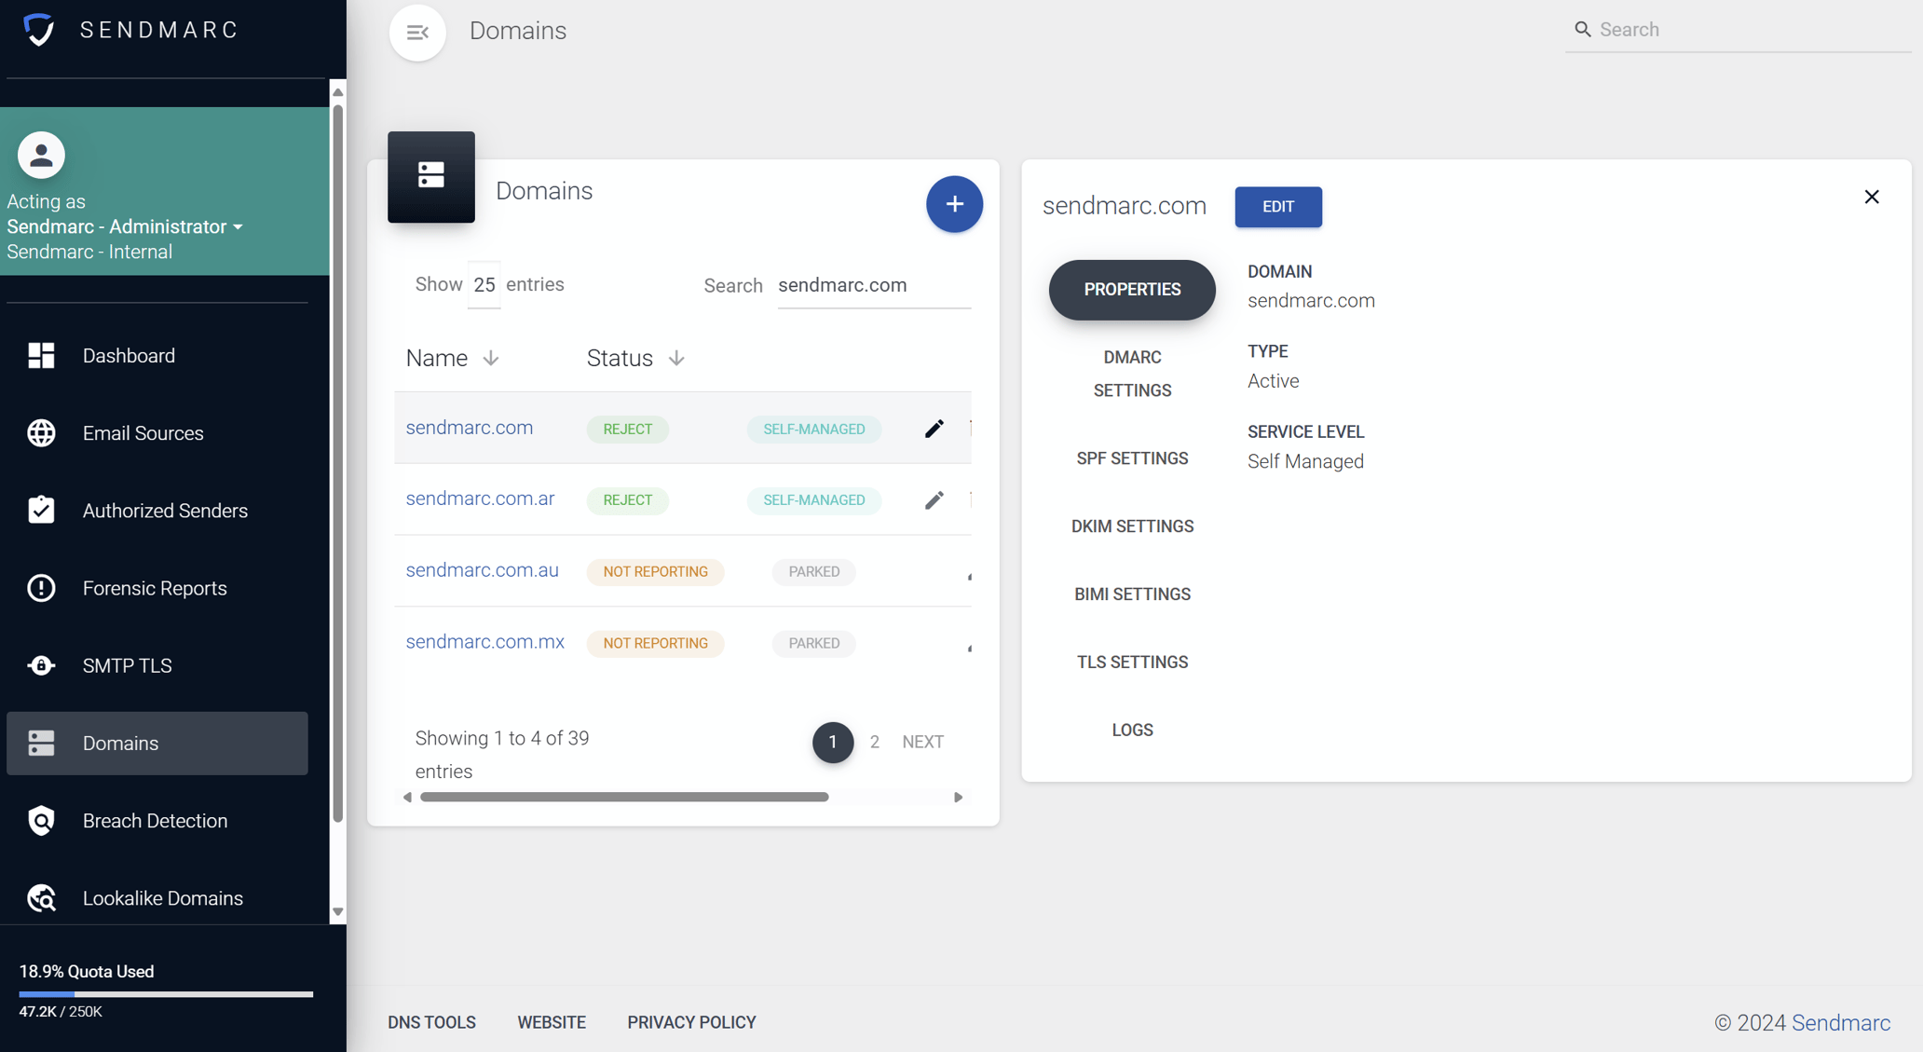Open DNS TOOLS from the footer

click(431, 1022)
